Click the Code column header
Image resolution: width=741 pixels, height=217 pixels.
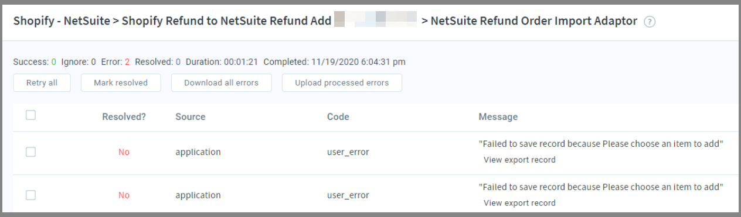click(338, 117)
